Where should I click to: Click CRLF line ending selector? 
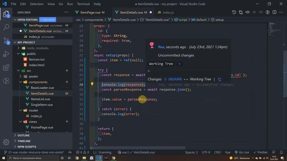[217, 152]
